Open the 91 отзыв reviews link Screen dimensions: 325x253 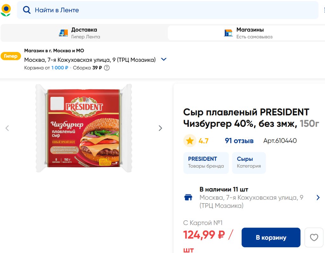click(x=239, y=141)
